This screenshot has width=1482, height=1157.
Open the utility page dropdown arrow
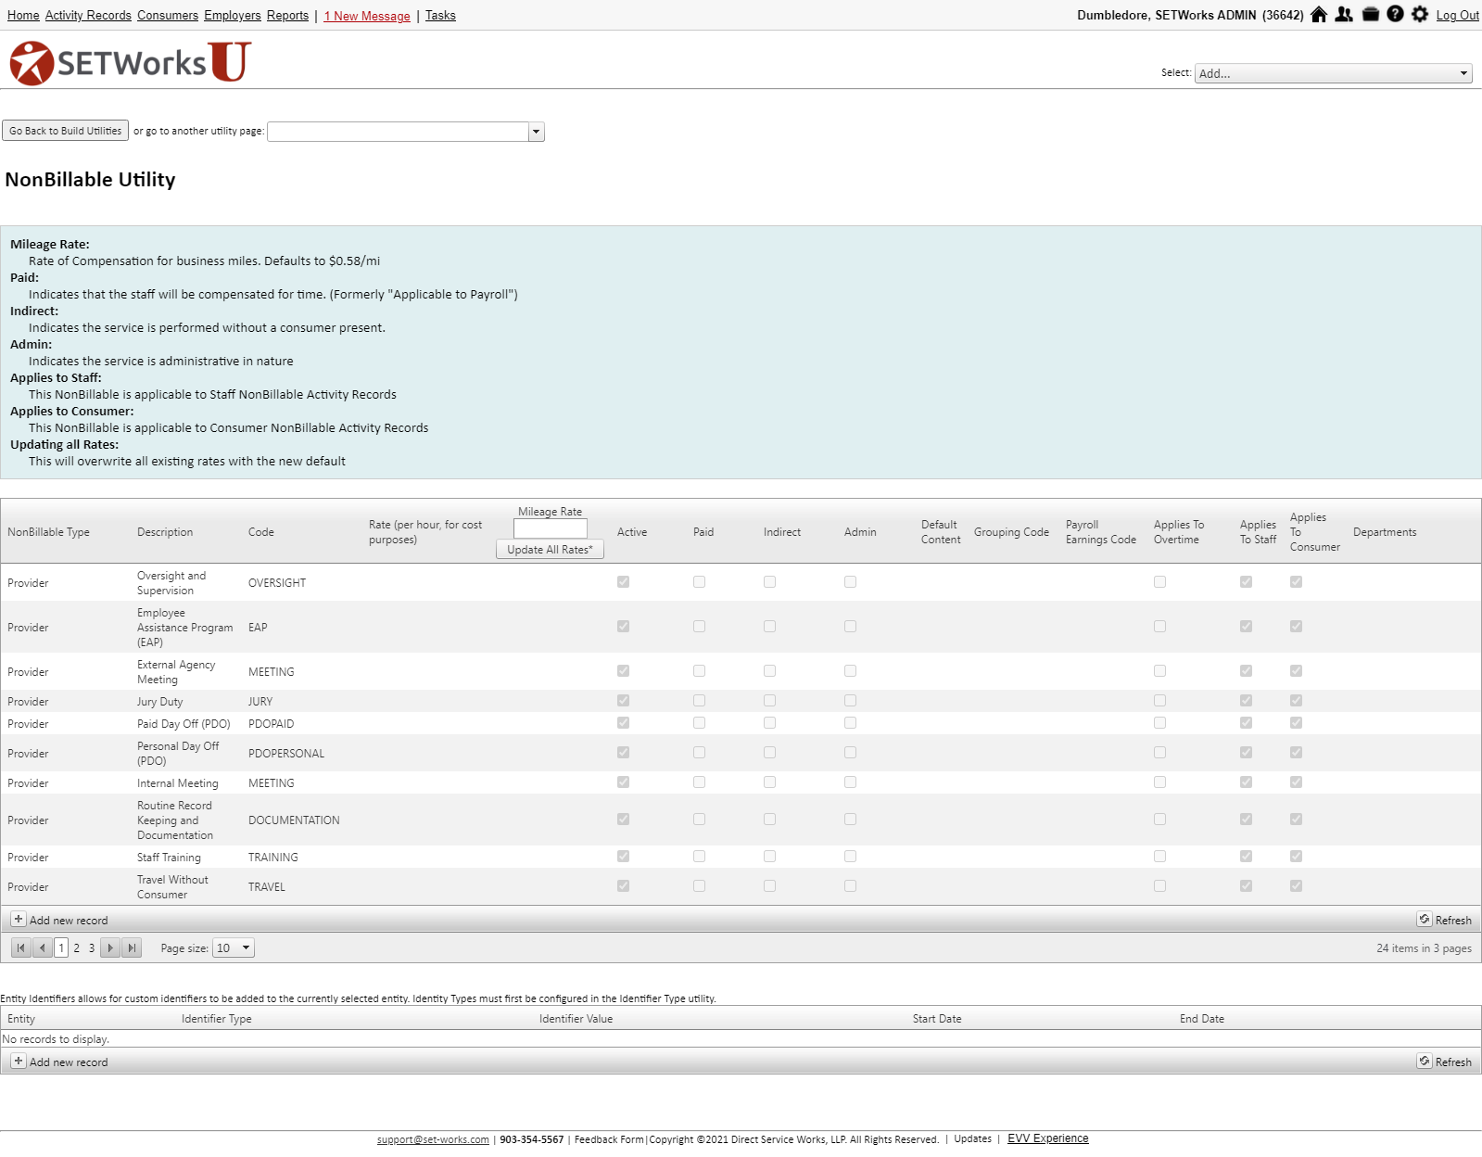[x=536, y=132]
